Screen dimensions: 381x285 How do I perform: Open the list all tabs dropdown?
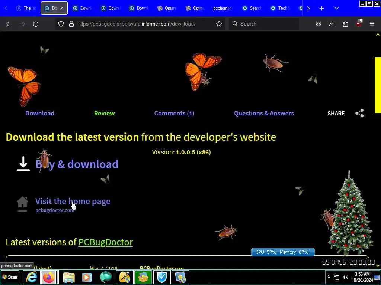(x=336, y=8)
